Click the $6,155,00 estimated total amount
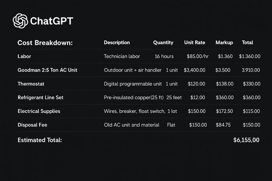This screenshot has height=181, width=272. pos(246,140)
